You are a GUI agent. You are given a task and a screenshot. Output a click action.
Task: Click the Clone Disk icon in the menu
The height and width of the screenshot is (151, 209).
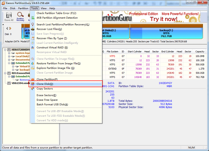33,84
